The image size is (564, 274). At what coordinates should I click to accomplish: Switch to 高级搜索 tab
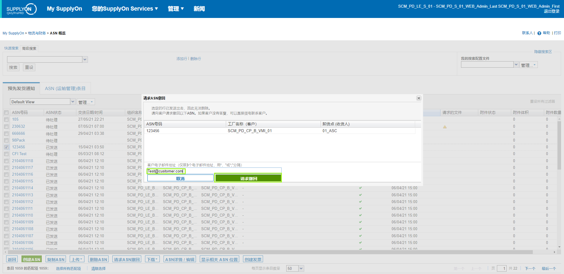tap(29, 48)
